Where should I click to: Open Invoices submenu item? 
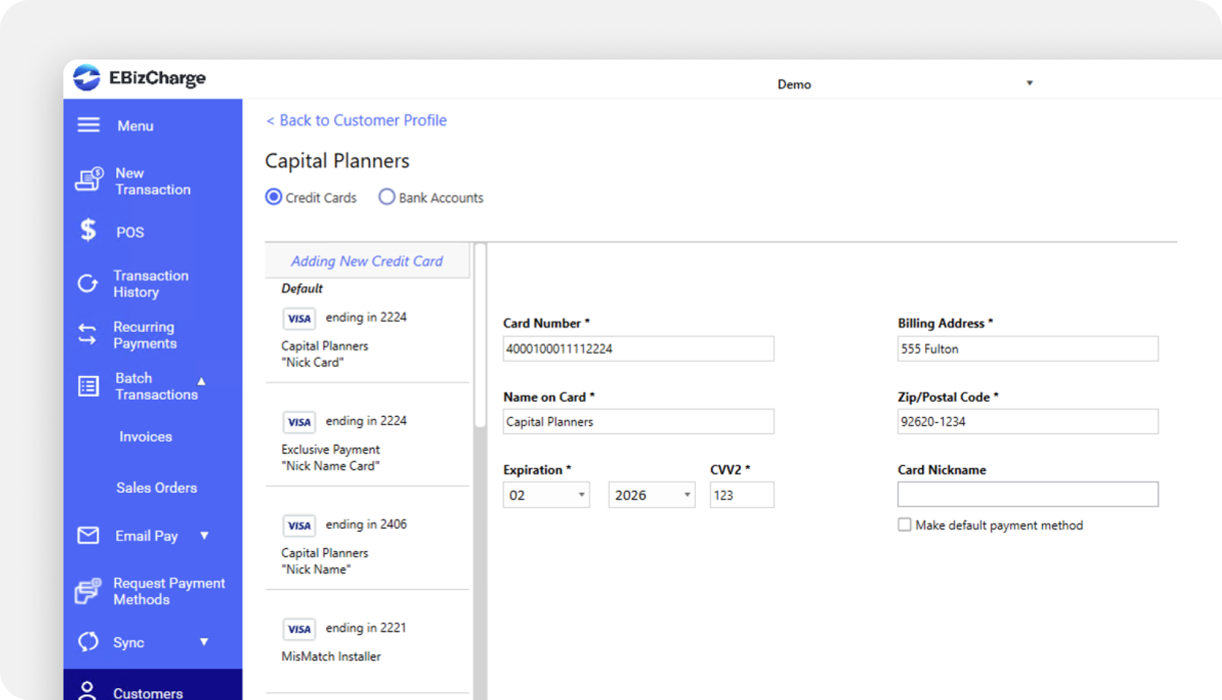145,437
